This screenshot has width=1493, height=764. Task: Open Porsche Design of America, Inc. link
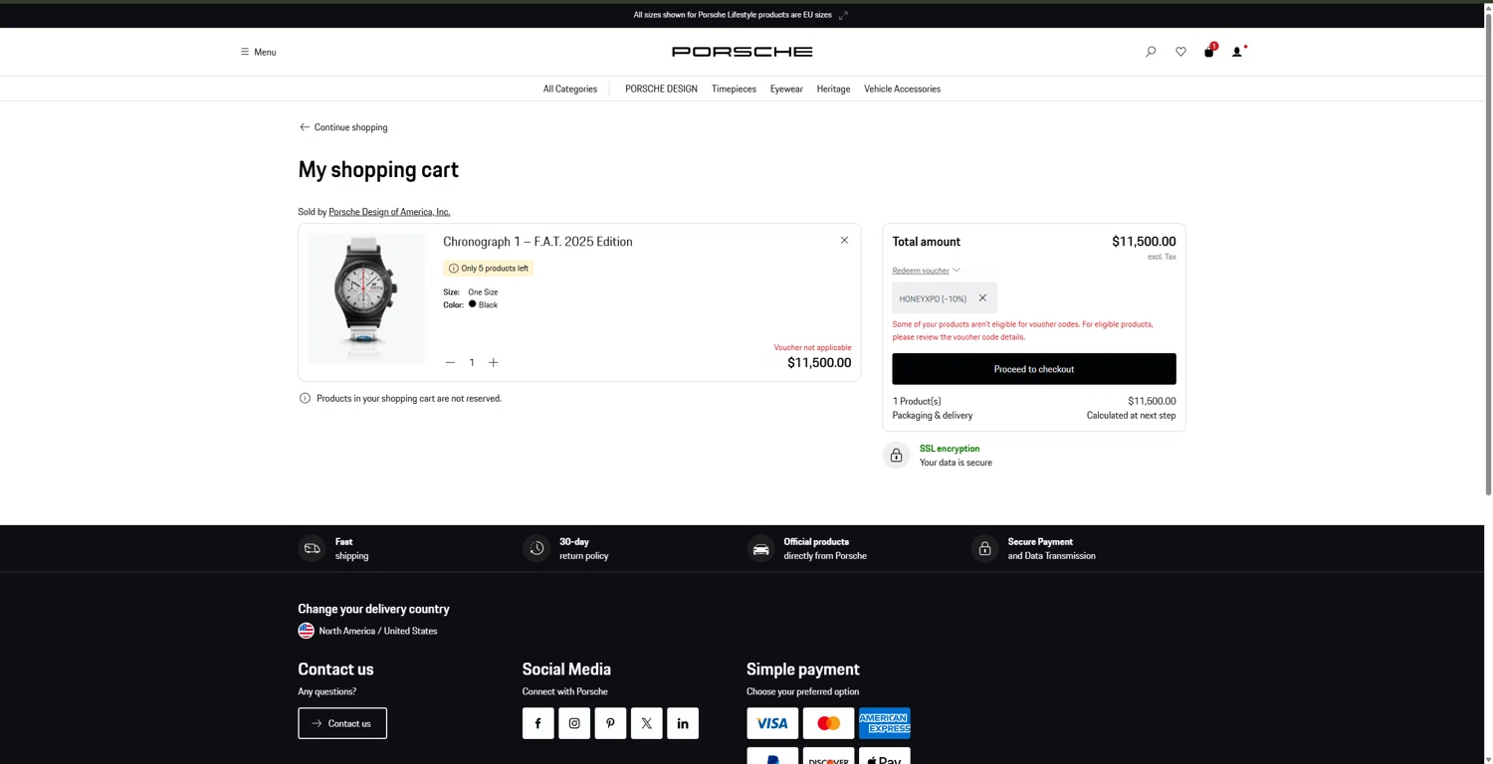pyautogui.click(x=389, y=212)
